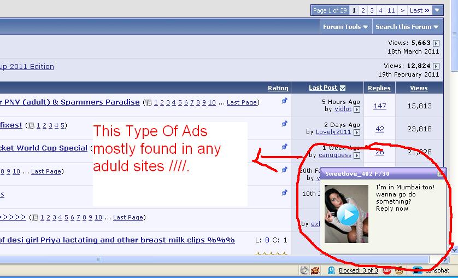Click the 23,818 views count
The image size is (458, 278).
tap(419, 129)
